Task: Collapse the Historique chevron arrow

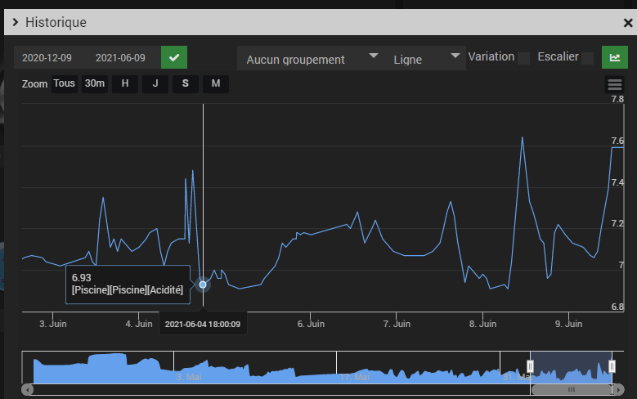Action: [16, 22]
